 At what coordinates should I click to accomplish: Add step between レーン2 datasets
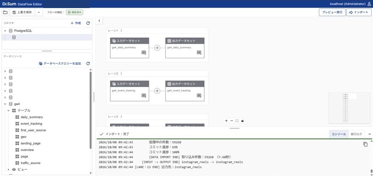(x=157, y=91)
